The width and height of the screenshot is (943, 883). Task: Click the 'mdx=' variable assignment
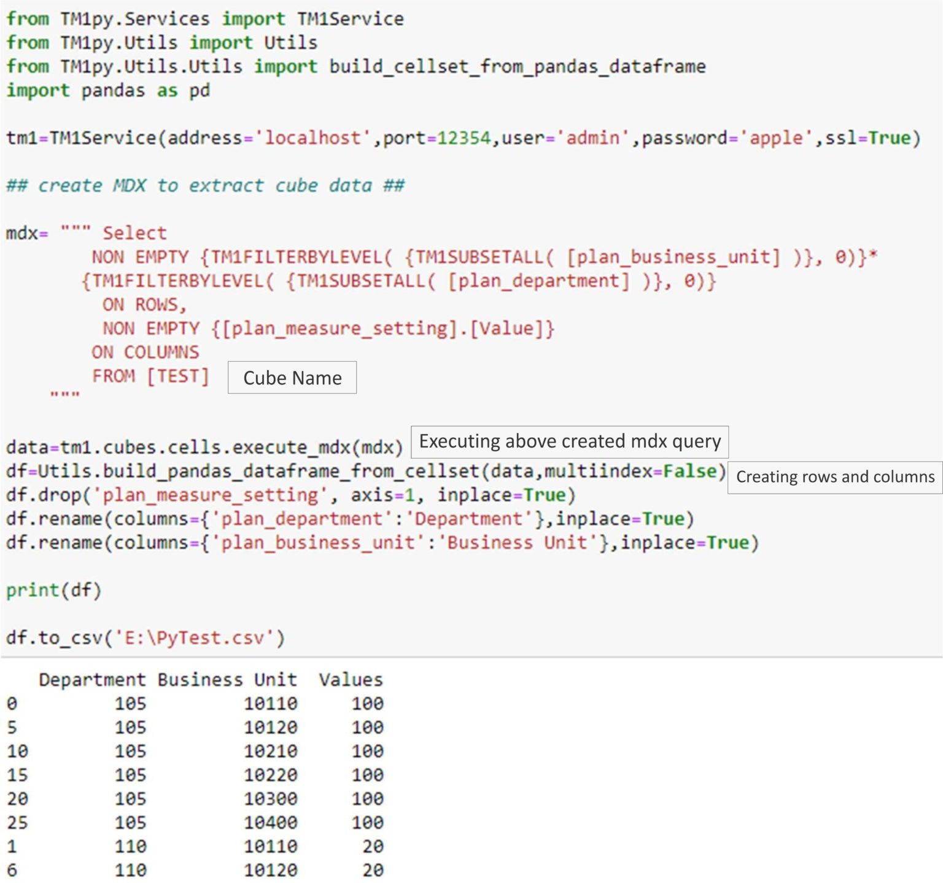pos(27,233)
